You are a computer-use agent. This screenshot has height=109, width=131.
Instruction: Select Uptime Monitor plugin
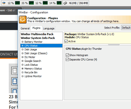33,76
